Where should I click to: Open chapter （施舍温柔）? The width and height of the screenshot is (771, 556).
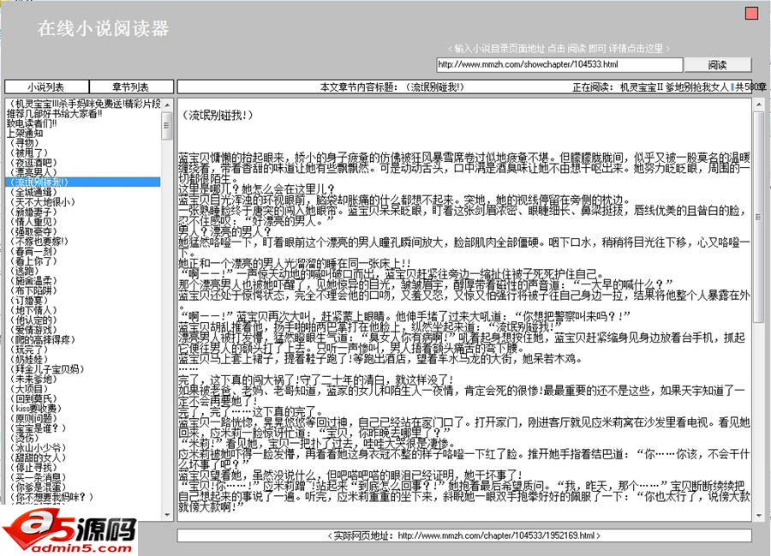pos(33,281)
